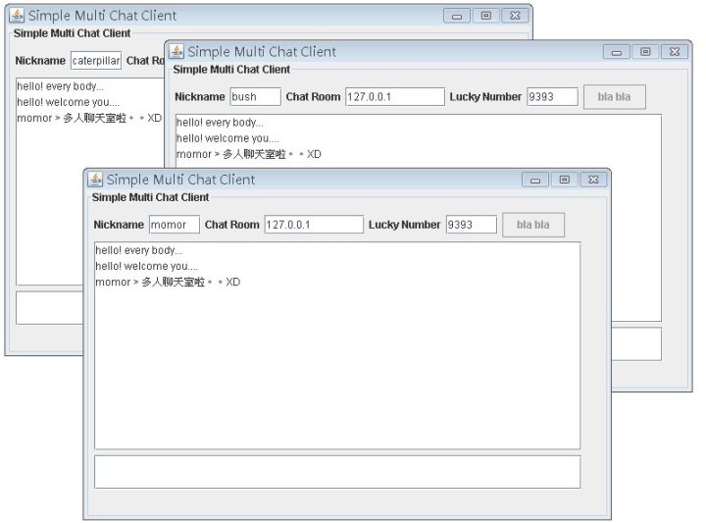The image size is (706, 523).
Task: Maximize the momor chat client window
Action: 564,180
